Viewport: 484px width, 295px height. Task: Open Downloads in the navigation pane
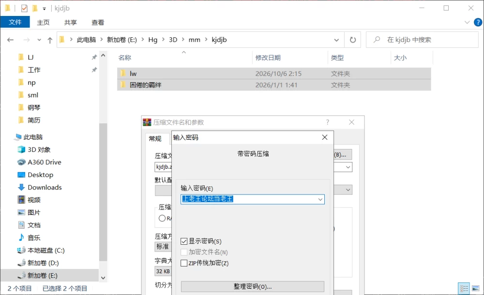coord(45,188)
